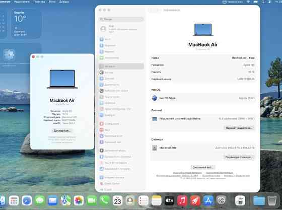Click the macOS Tahoe version row
282x210 pixels.
click(203, 98)
